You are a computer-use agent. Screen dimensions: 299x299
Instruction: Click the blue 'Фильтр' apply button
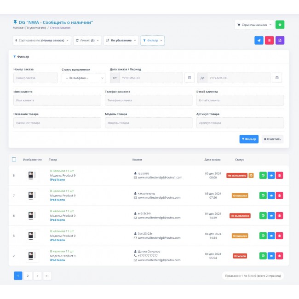pos(249,139)
